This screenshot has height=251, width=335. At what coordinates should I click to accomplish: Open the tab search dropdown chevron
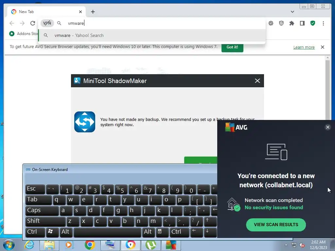coord(292,12)
